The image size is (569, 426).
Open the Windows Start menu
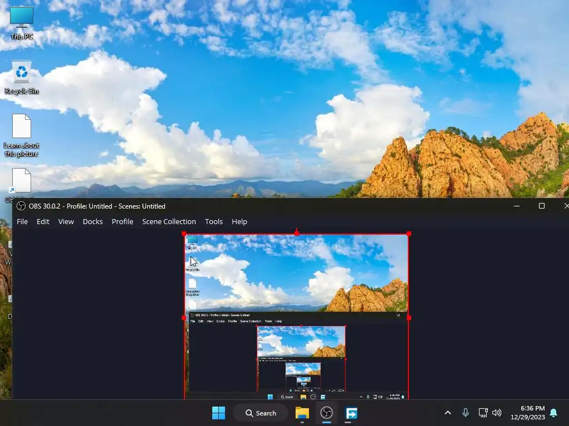click(218, 413)
